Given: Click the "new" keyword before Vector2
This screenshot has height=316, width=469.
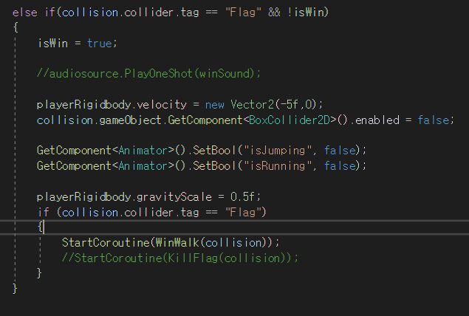Looking at the screenshot, I should point(214,105).
